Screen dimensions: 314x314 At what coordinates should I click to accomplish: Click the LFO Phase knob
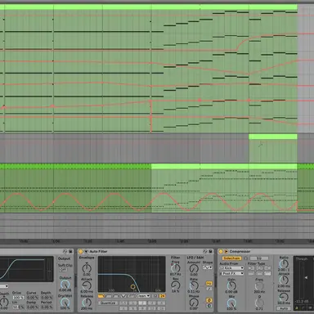coord(194,302)
